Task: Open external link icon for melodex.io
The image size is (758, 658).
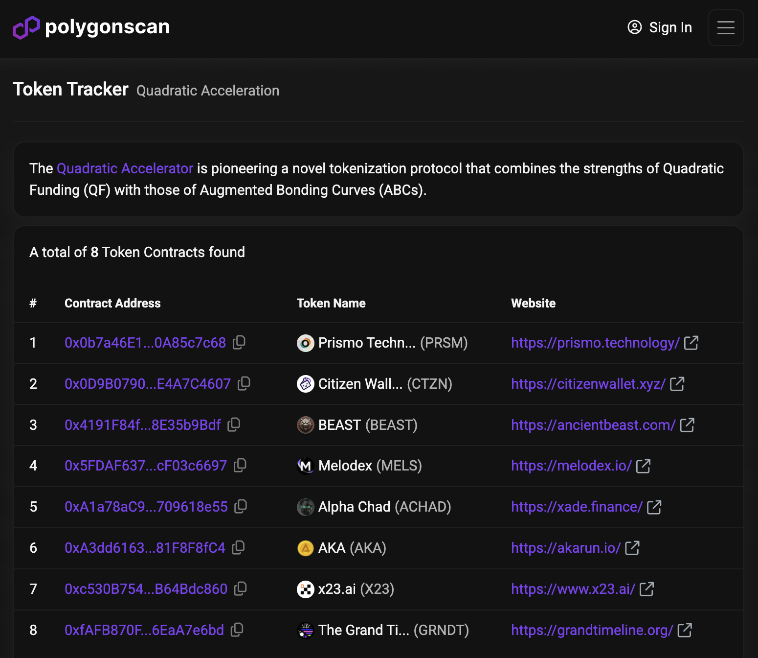Action: pyautogui.click(x=643, y=466)
